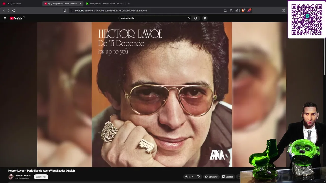Click the 628 K suscriptores text
326x183 pixels.
pos(22,178)
